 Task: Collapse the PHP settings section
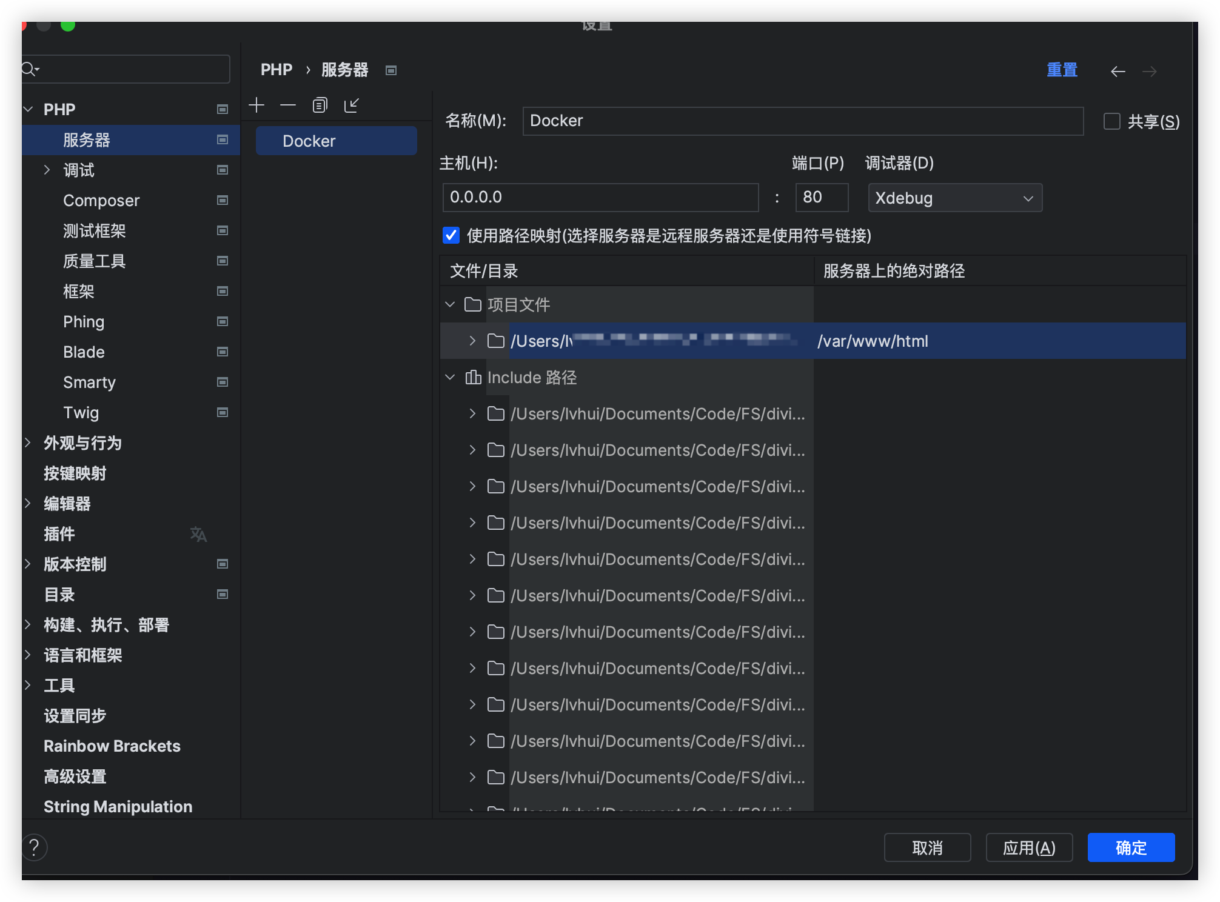28,109
